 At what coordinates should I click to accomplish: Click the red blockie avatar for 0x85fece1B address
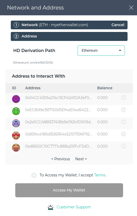coord(16,135)
